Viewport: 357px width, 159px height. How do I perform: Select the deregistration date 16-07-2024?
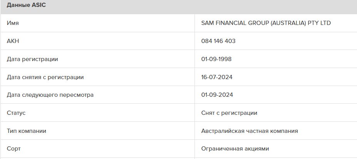pyautogui.click(x=217, y=77)
